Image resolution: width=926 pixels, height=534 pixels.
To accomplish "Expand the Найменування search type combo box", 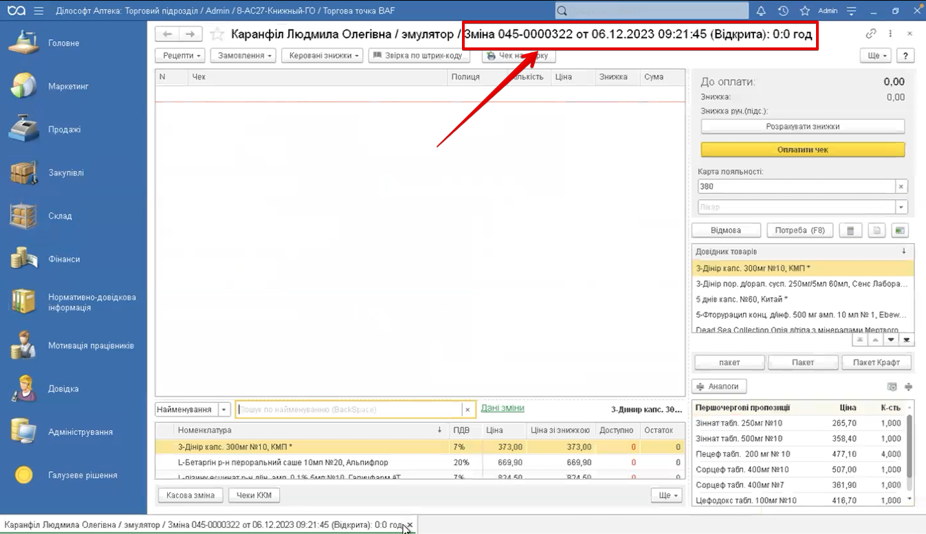I will pos(224,410).
